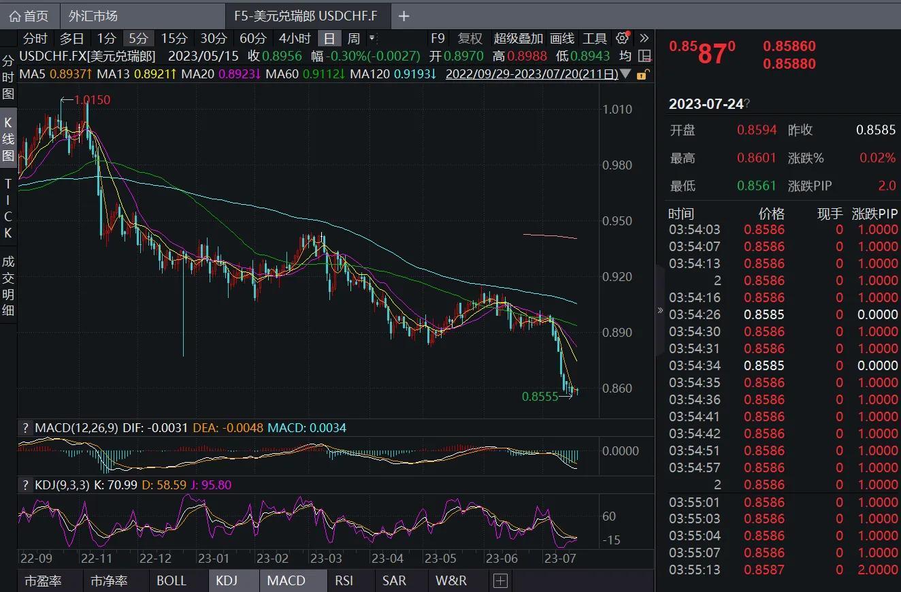Click the layout panel icon beside 均

pyautogui.click(x=644, y=56)
